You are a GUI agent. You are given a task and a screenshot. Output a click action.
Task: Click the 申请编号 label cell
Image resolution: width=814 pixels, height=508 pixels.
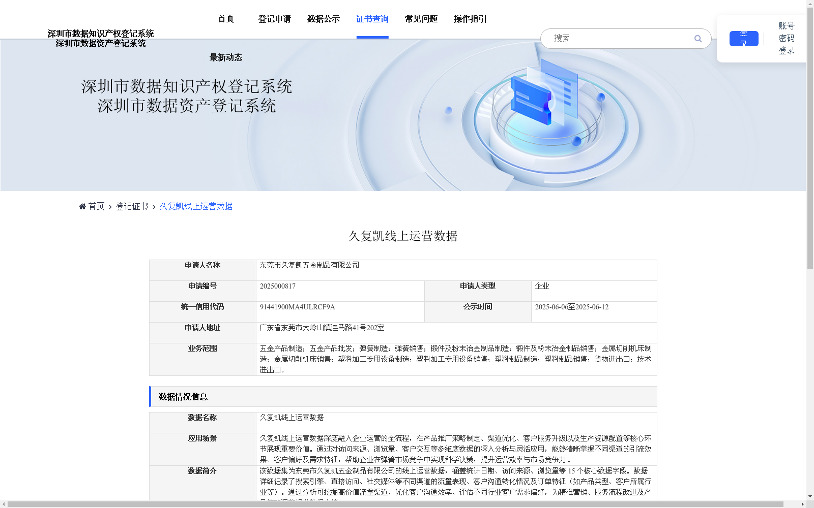202,291
